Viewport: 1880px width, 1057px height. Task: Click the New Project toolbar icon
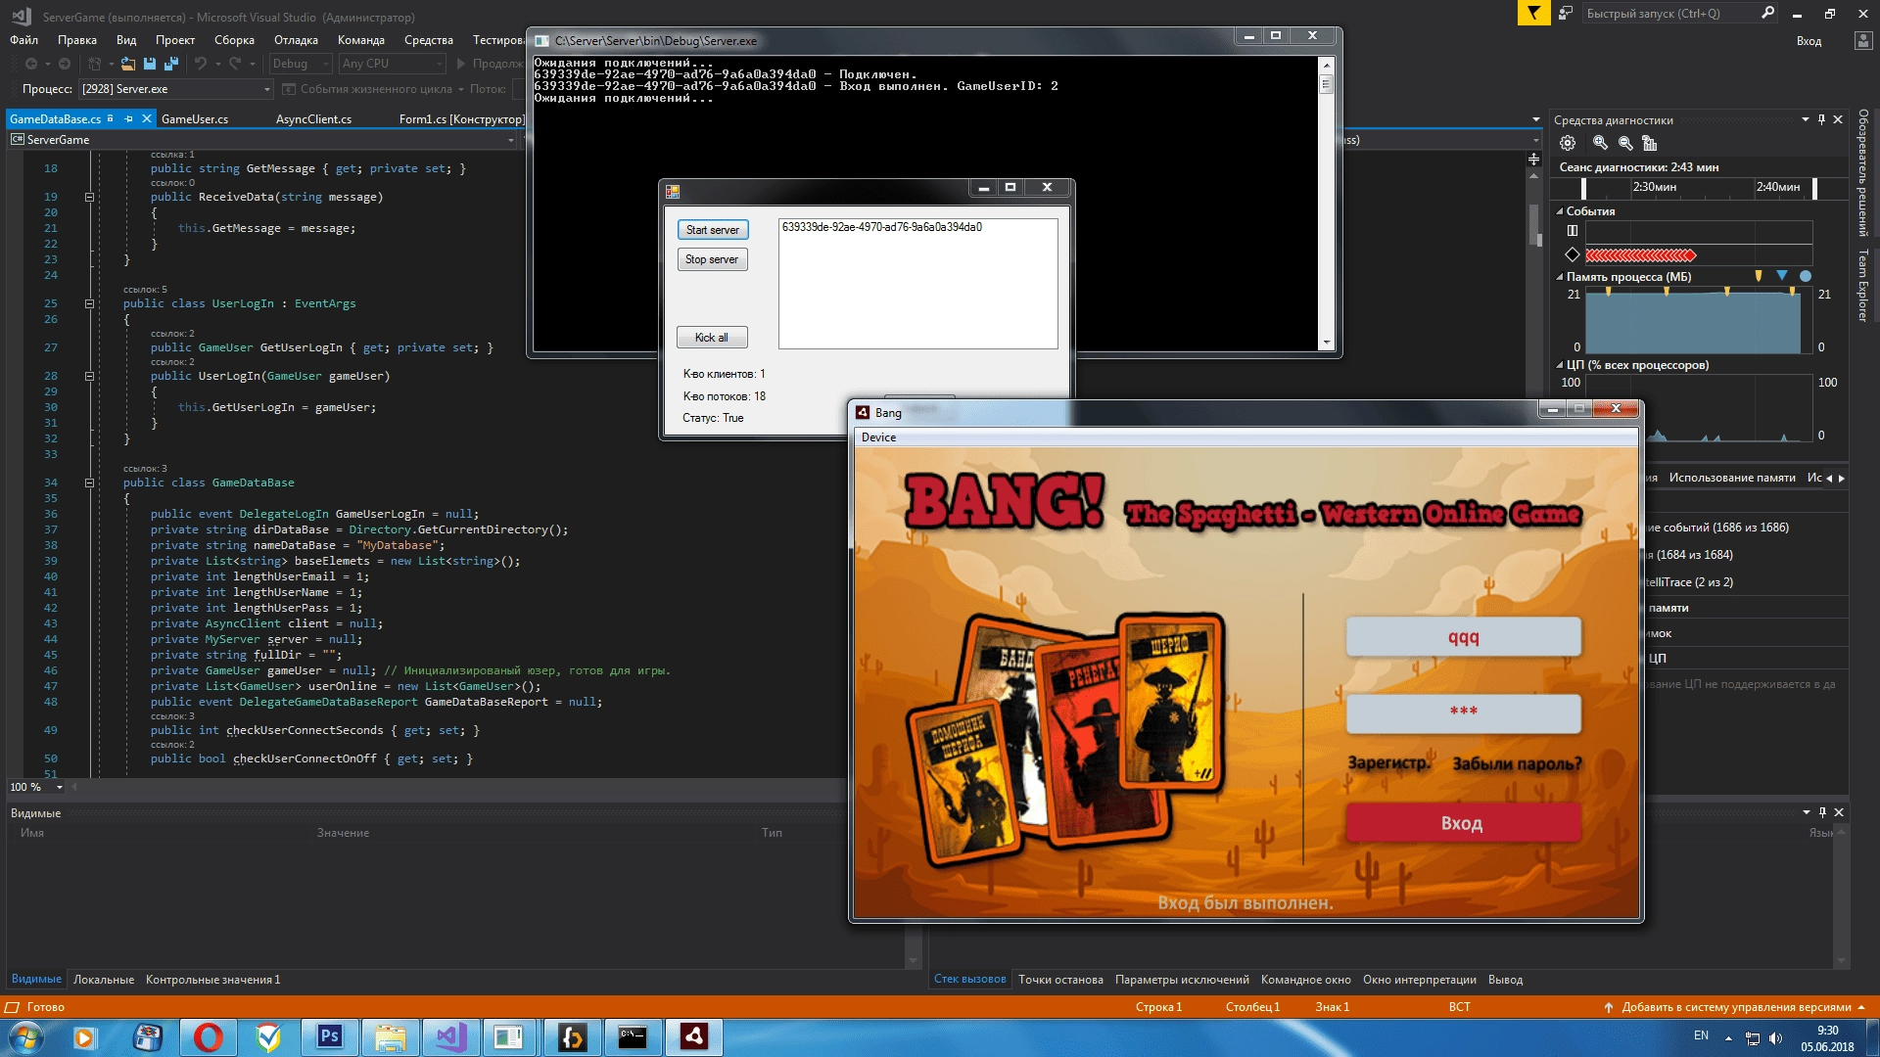click(x=95, y=64)
